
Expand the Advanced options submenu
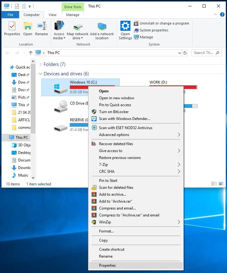pos(136,135)
